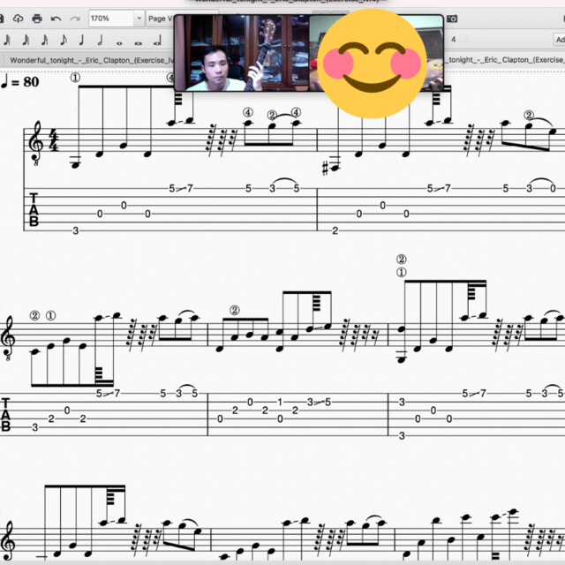Click the redo arrow icon
565x565 pixels.
pyautogui.click(x=75, y=19)
